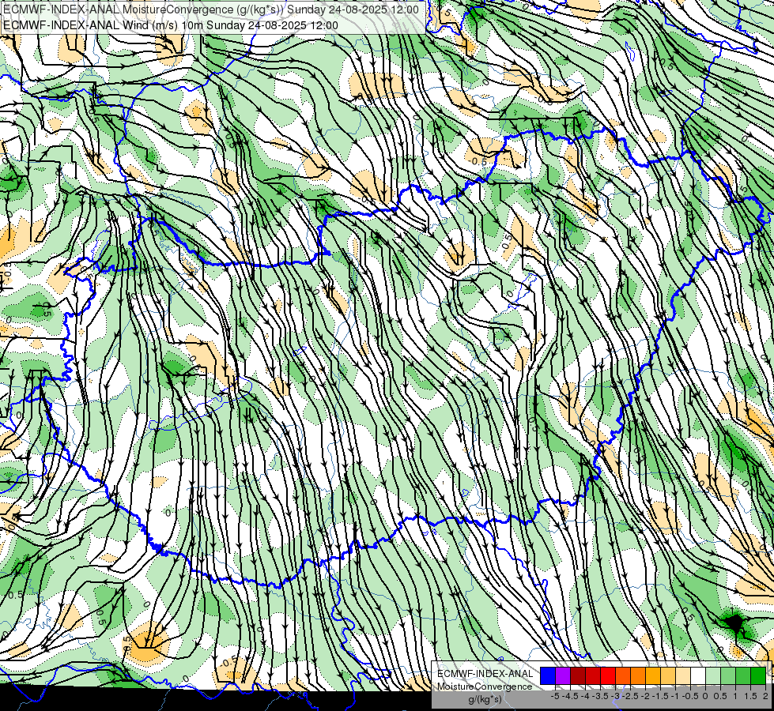Select the peach swatch between -1 and -0.5
774x711 pixels.
683,676
